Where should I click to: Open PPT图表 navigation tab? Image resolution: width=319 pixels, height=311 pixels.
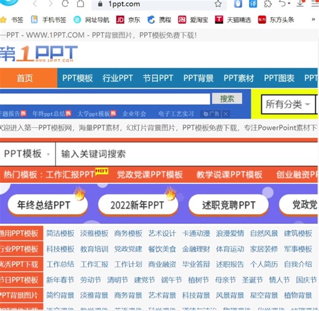279,78
